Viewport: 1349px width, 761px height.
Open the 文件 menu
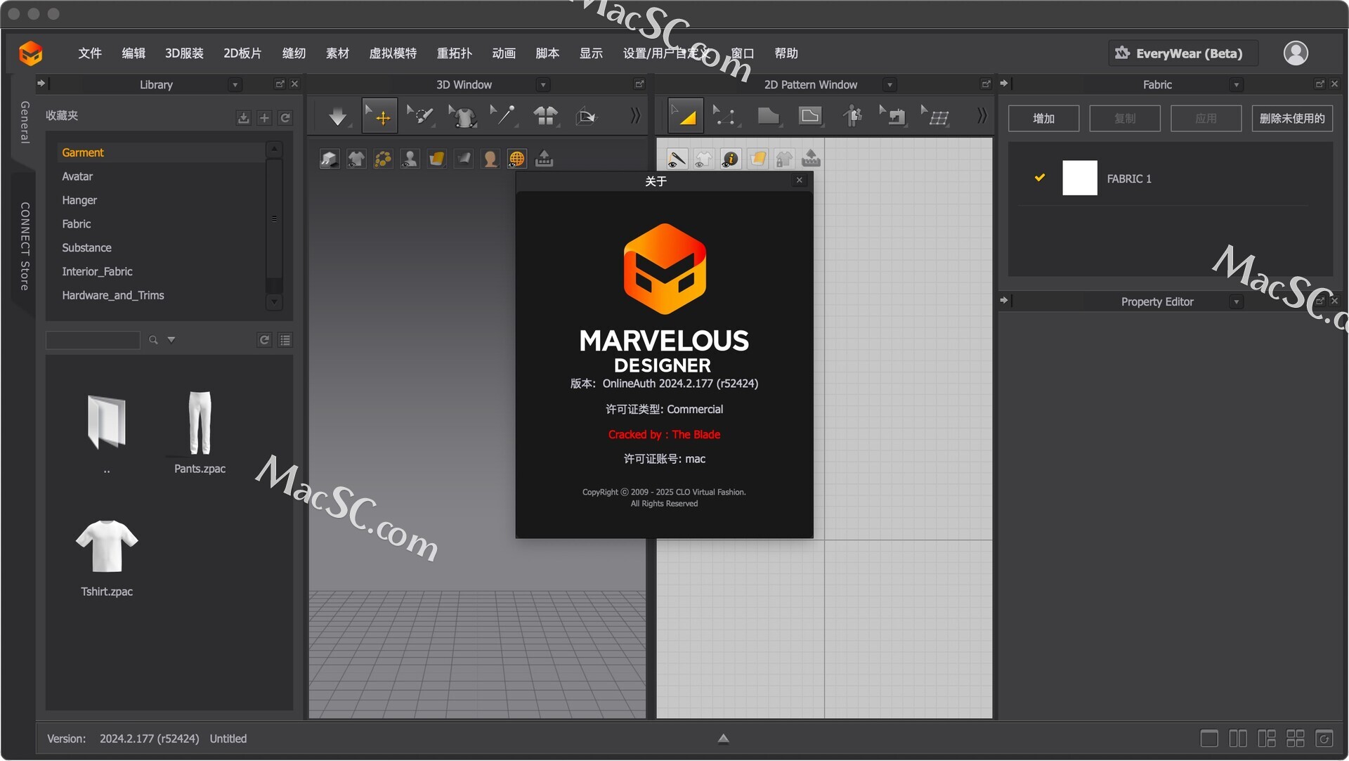[90, 53]
